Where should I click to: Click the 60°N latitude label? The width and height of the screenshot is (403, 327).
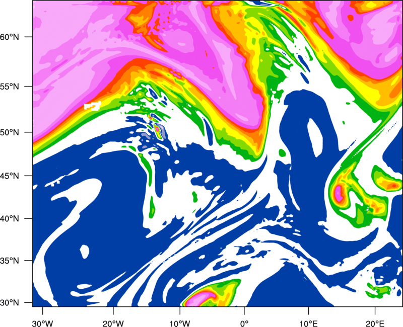10,37
